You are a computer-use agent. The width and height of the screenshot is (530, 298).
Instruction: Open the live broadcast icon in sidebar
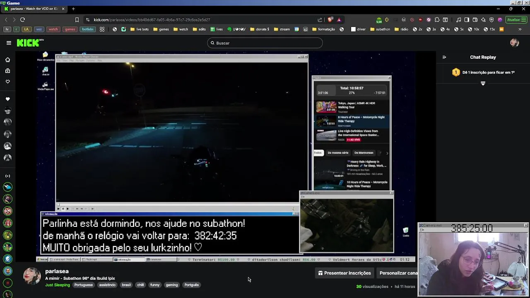[7, 176]
